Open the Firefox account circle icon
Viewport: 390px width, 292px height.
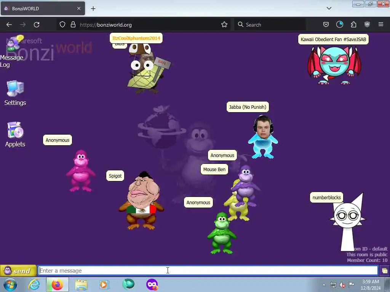(339, 25)
